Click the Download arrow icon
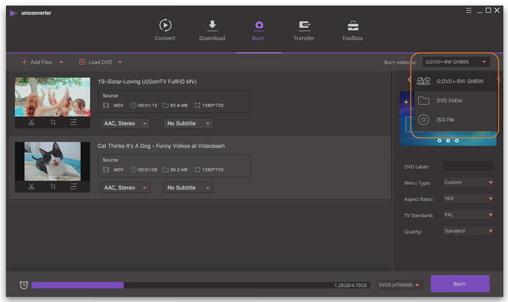508x302 pixels. click(x=212, y=26)
